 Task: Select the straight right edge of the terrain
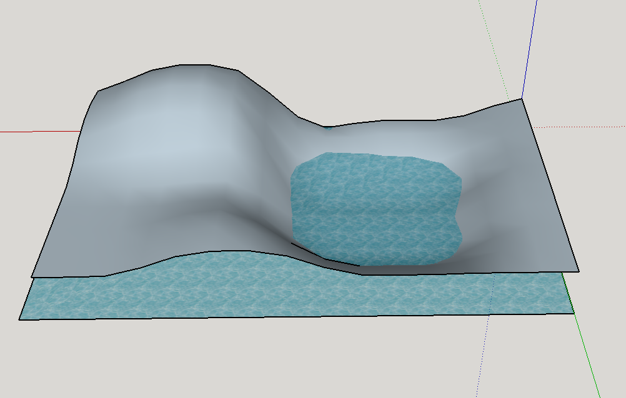click(550, 184)
